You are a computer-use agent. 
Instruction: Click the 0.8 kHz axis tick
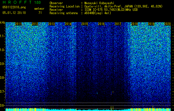tap(2, 78)
